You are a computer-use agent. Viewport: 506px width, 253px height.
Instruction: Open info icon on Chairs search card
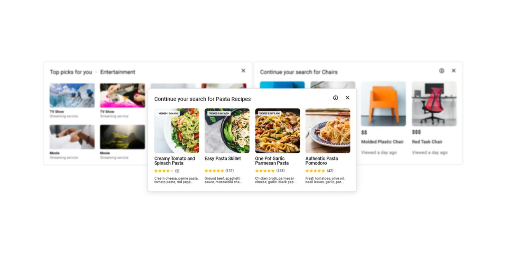pos(441,71)
